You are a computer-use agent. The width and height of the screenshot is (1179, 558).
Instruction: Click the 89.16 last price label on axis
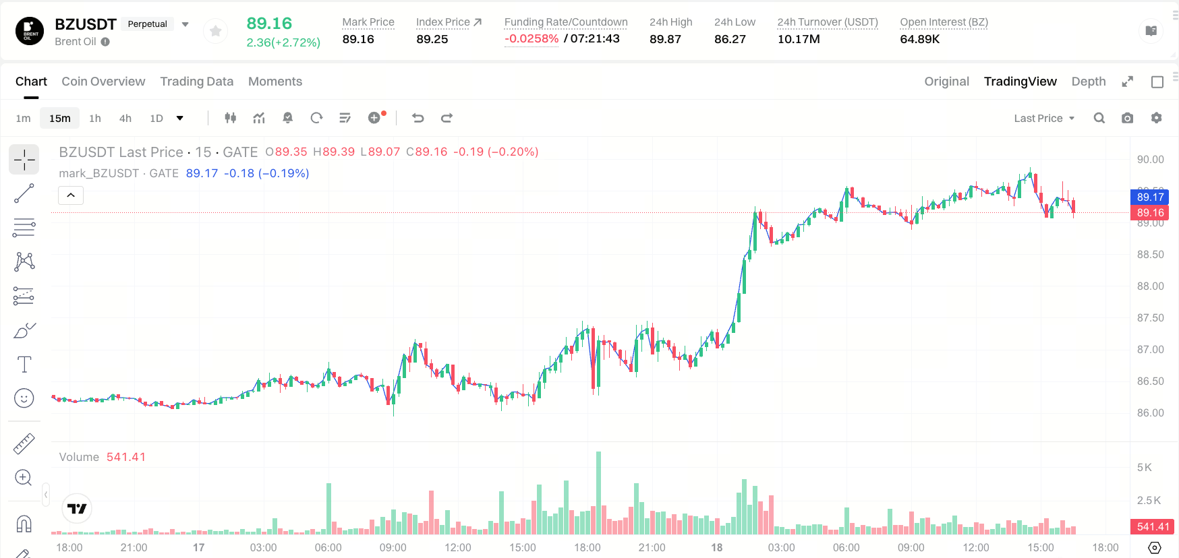[x=1149, y=213]
